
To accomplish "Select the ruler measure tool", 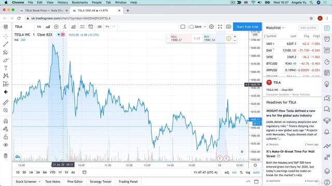I will [6, 102].
